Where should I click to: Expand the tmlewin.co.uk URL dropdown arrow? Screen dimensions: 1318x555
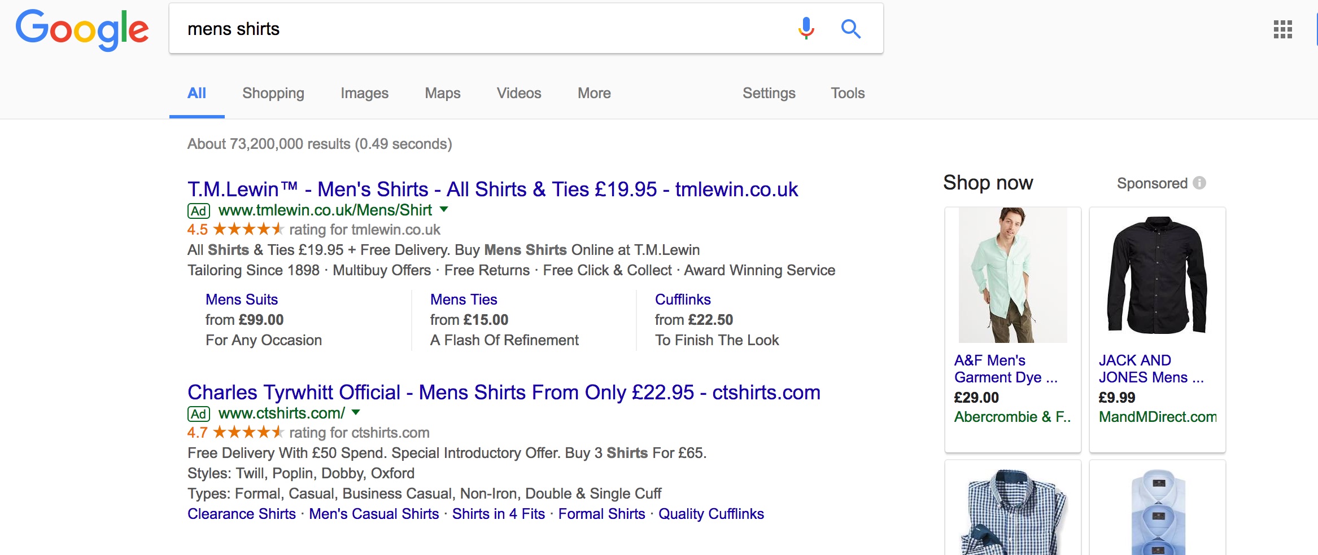coord(444,209)
